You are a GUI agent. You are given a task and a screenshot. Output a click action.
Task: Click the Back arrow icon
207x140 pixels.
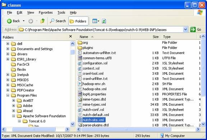(9, 21)
